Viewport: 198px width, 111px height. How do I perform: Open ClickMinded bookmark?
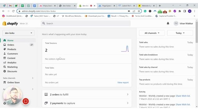(12, 16)
